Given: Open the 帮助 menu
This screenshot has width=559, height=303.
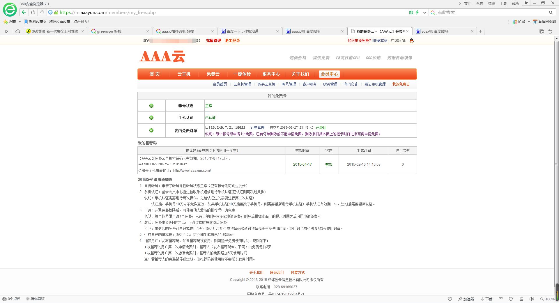Looking at the screenshot, I should pyautogui.click(x=515, y=3).
